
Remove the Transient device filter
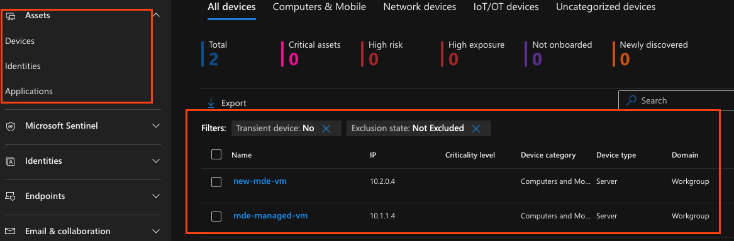[326, 129]
